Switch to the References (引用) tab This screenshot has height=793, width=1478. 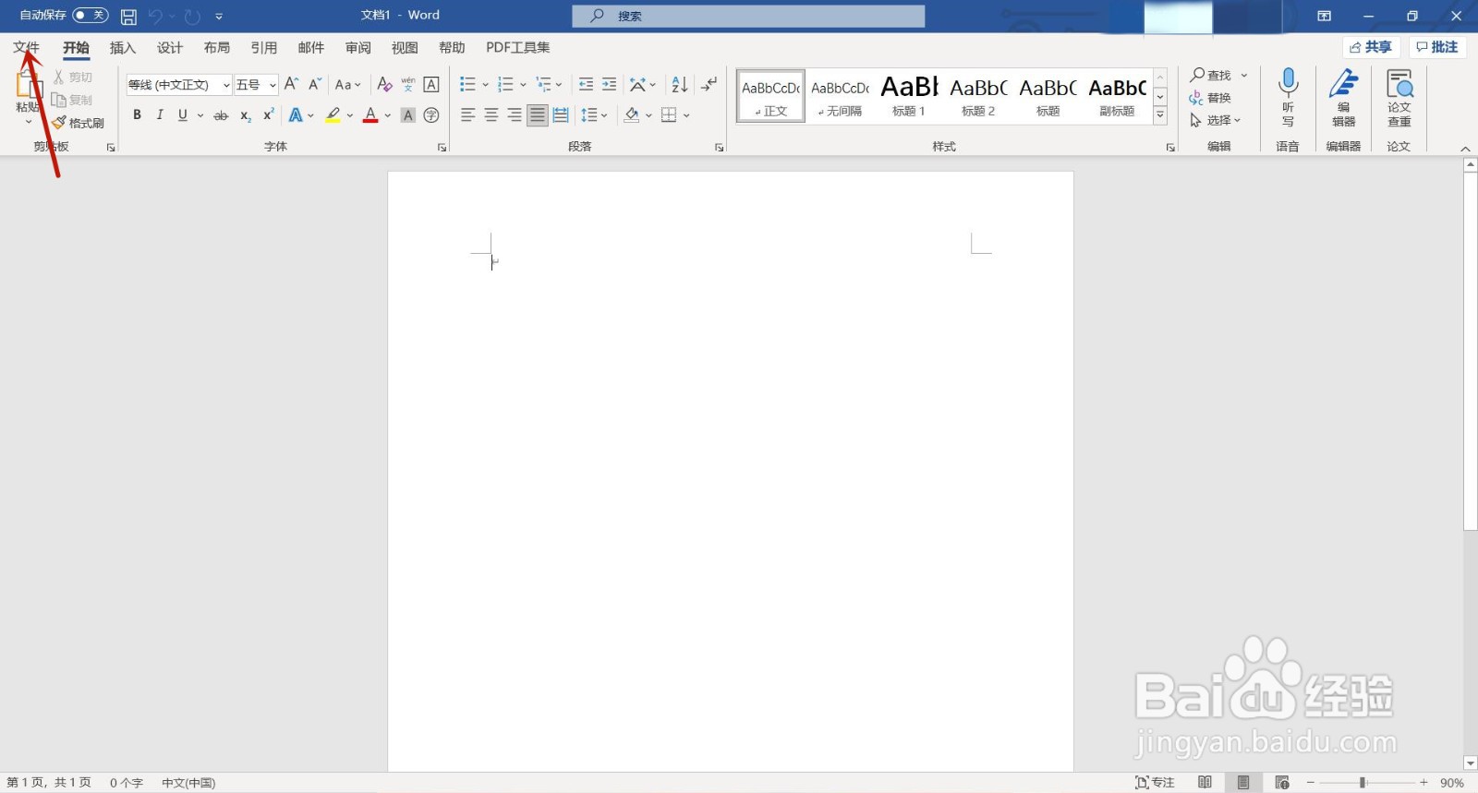point(264,48)
